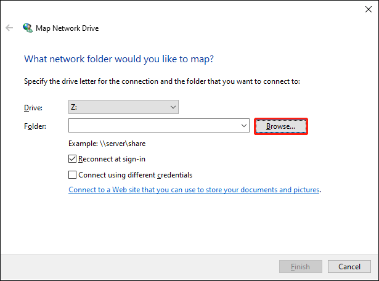The width and height of the screenshot is (379, 281).
Task: Click the Finish button
Action: tap(301, 266)
